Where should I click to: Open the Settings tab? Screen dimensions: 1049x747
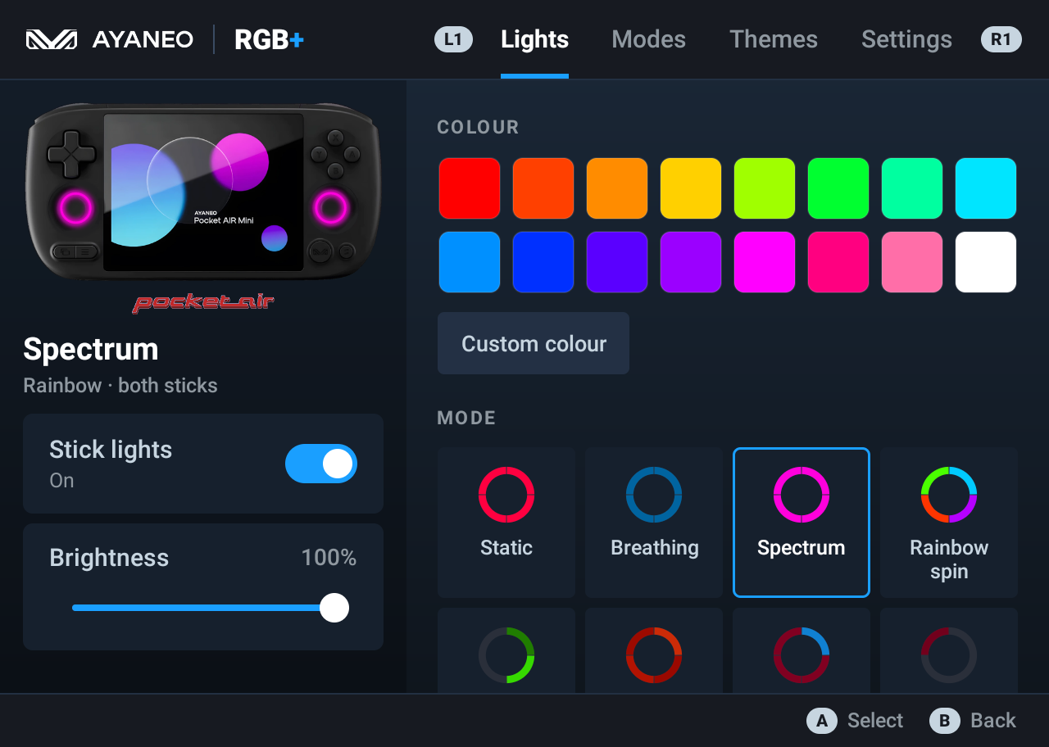(x=906, y=39)
